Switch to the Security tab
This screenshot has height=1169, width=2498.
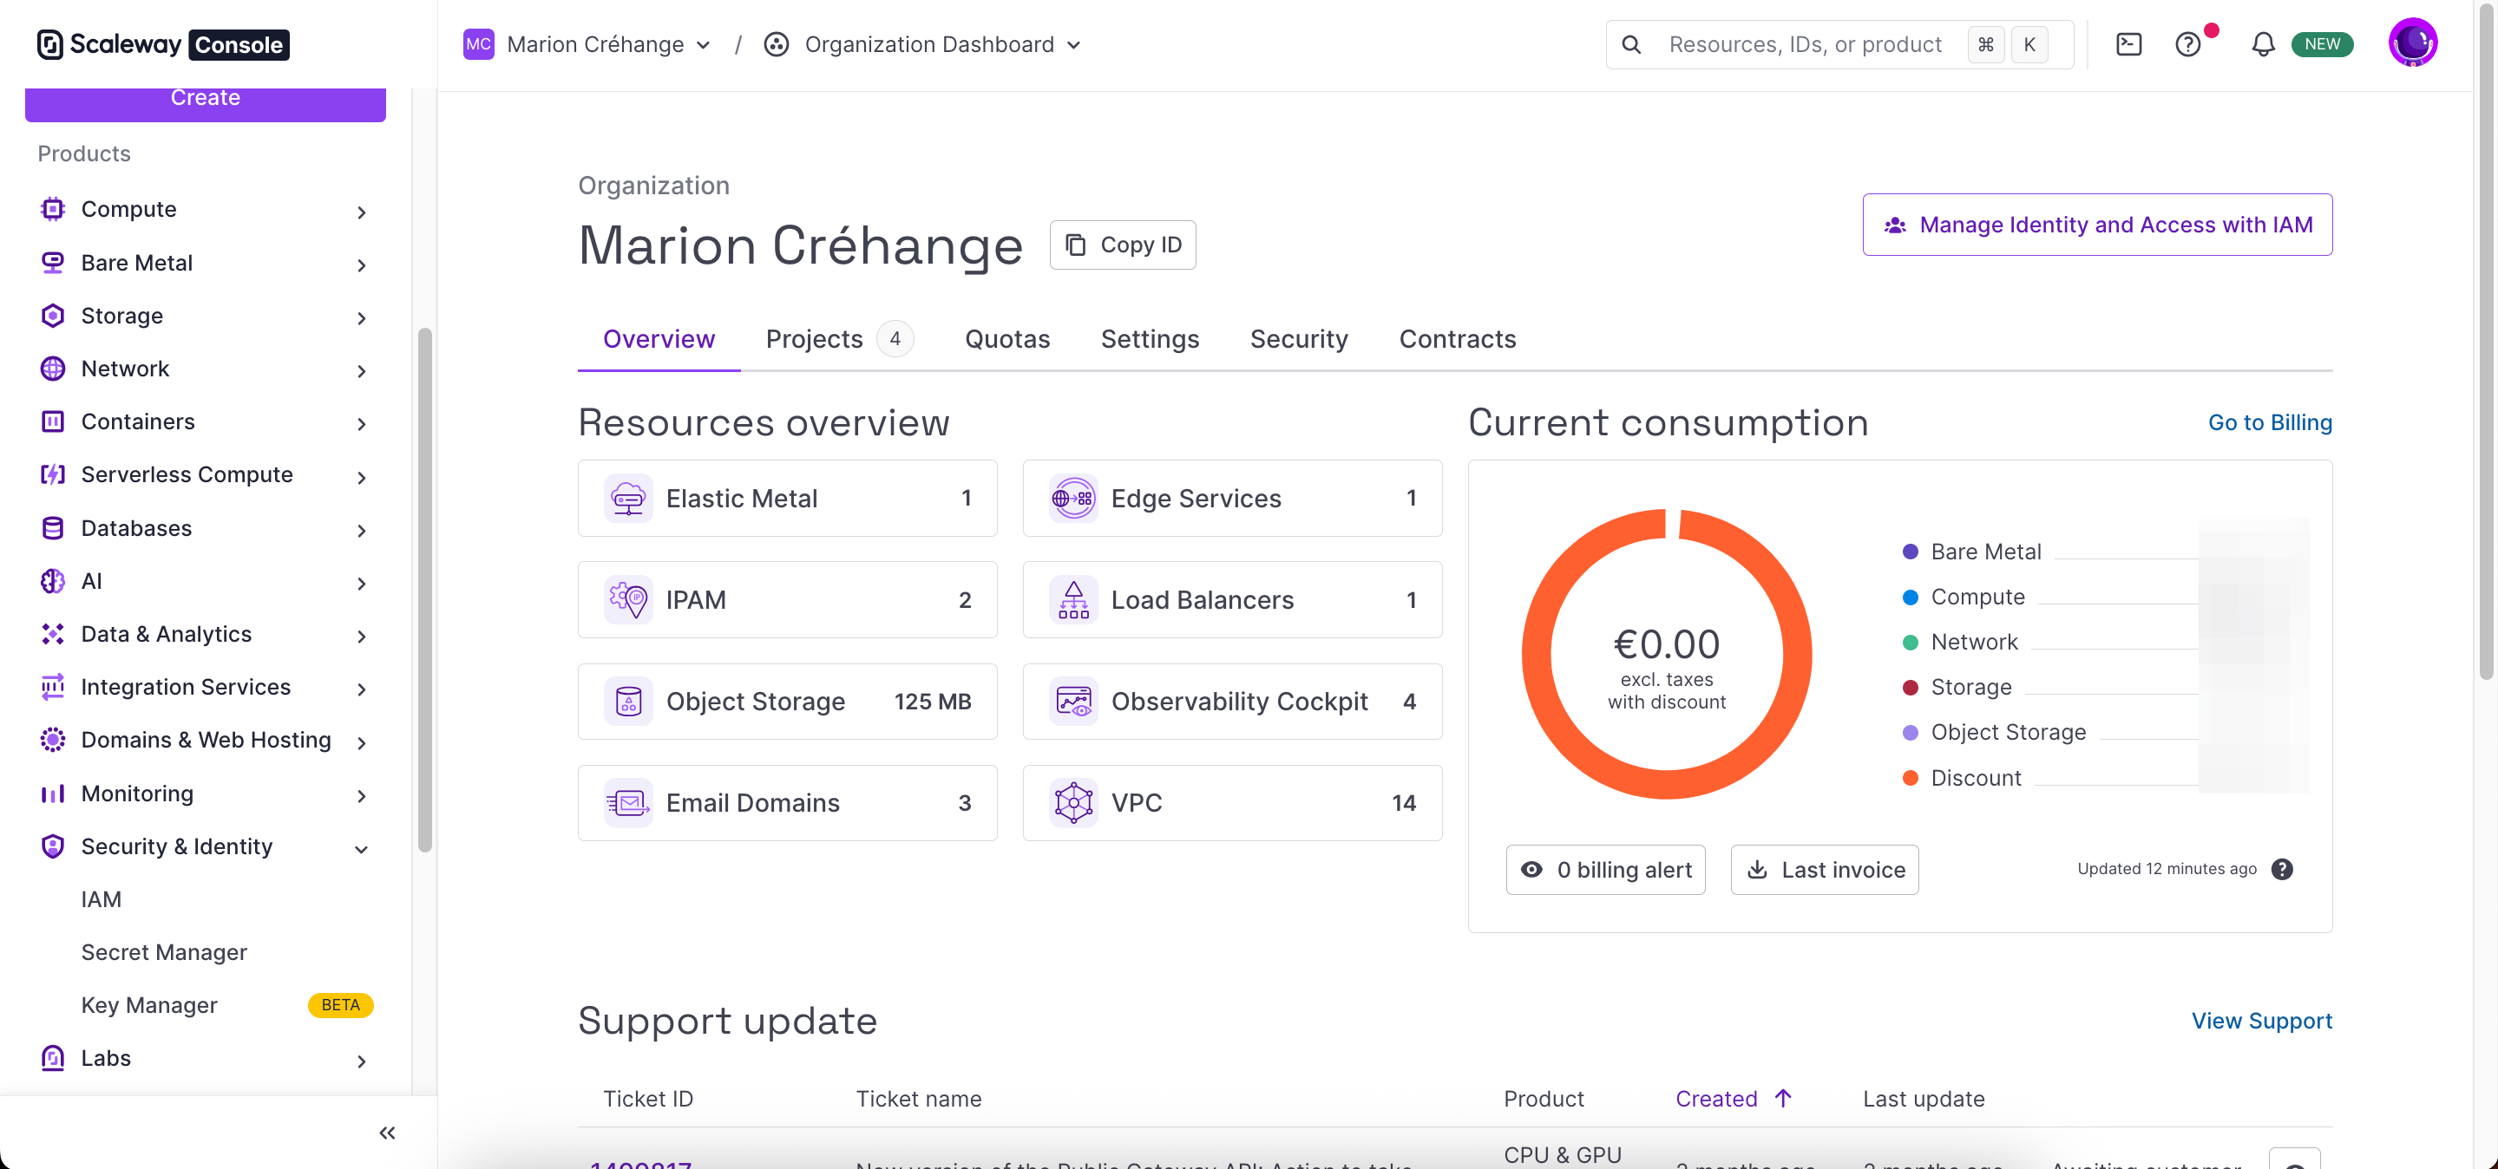click(1298, 338)
